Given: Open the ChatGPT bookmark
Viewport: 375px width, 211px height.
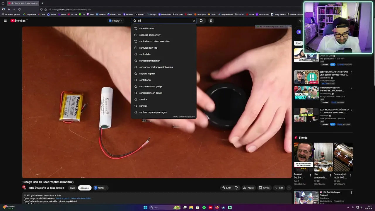Looking at the screenshot, I should click(x=239, y=14).
